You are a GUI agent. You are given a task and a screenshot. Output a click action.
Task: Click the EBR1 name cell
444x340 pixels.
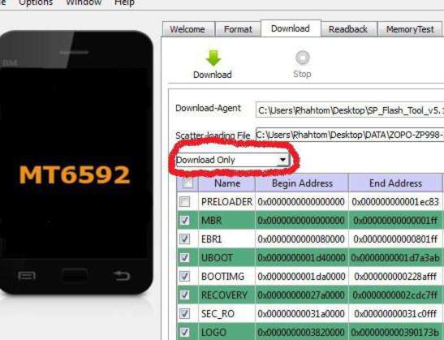pos(226,239)
